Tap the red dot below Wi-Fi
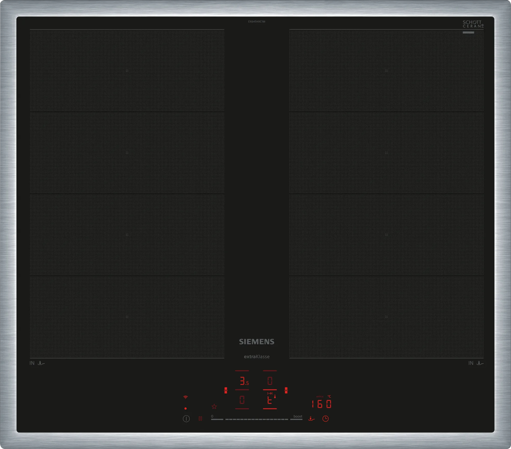This screenshot has width=511, height=449. click(185, 408)
